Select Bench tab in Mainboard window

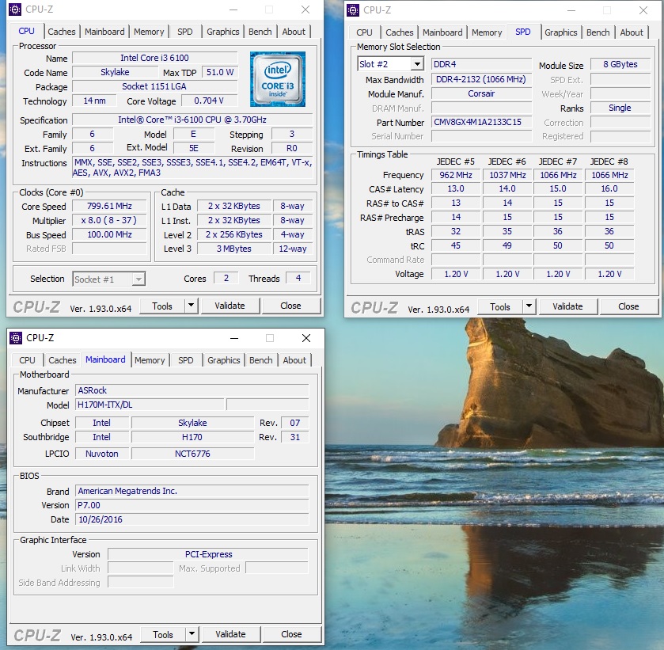[261, 360]
